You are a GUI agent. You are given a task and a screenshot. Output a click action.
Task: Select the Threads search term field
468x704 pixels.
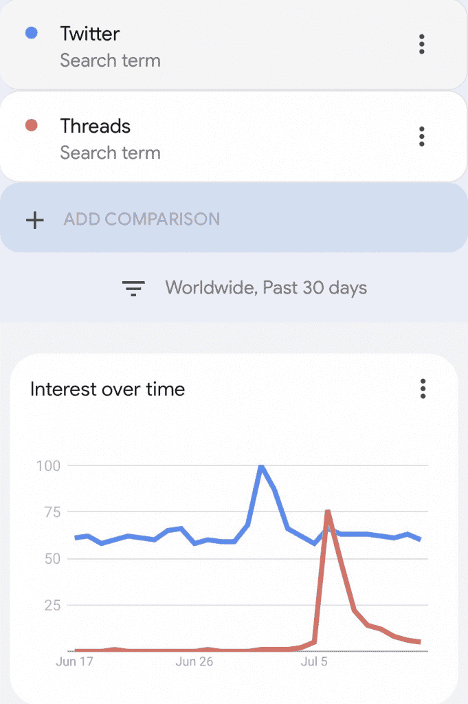(234, 137)
